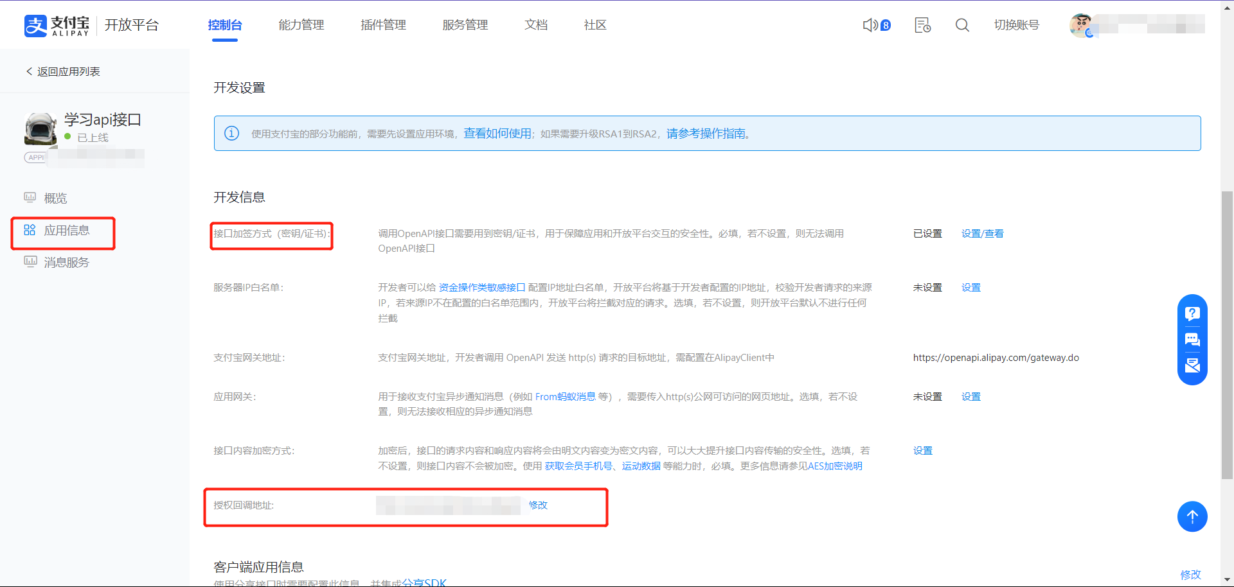This screenshot has height=587, width=1234.
Task: Open the announcements document icon in top bar
Action: click(x=922, y=24)
